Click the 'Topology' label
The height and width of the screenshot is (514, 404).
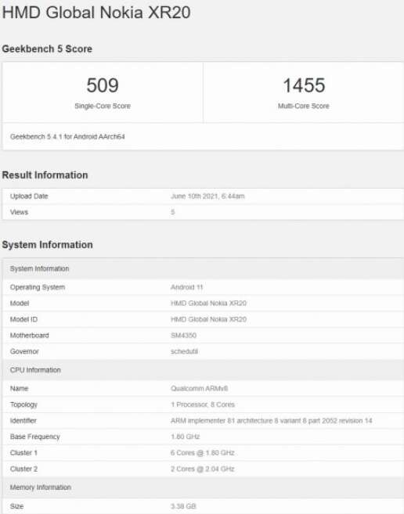point(23,404)
